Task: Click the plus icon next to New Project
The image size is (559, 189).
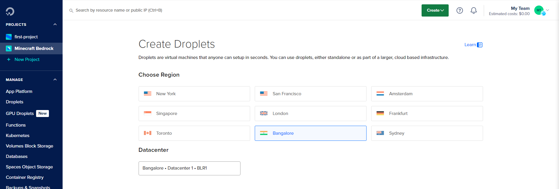Action: click(x=8, y=60)
